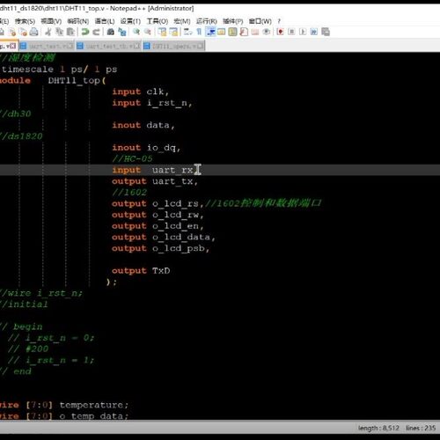Click the Close All files toolbar icon
Screen dimensions: 440x440
click(23, 32)
